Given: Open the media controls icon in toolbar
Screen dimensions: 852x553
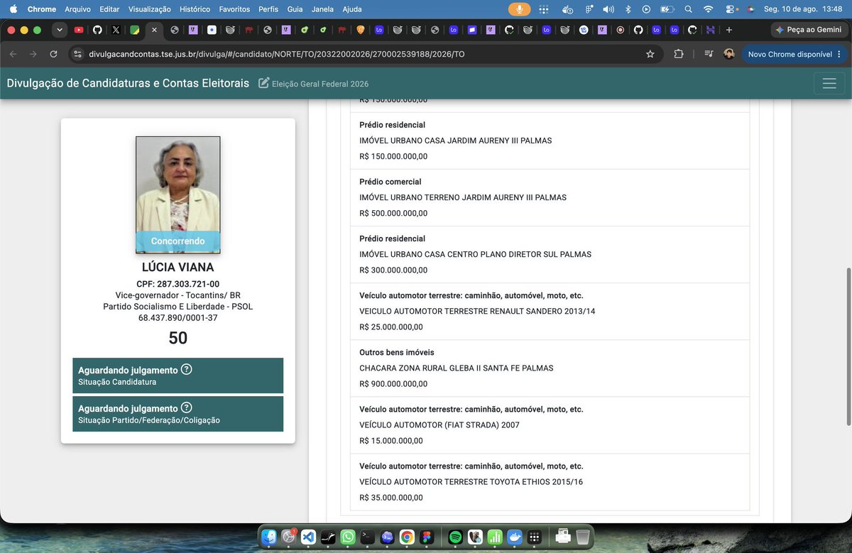Looking at the screenshot, I should (x=709, y=54).
